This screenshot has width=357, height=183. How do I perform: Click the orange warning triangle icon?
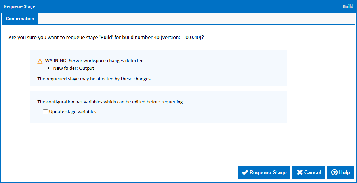40,61
